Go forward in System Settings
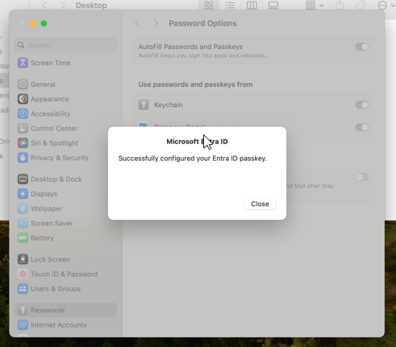 (x=156, y=23)
